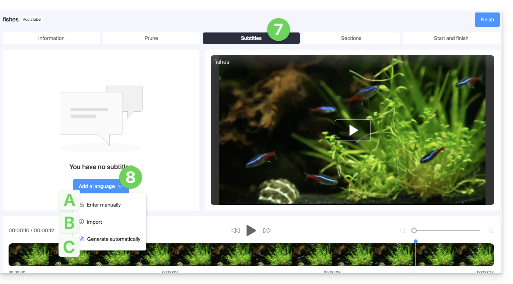Click the blue Finish button
Image resolution: width=513 pixels, height=284 pixels.
487,20
